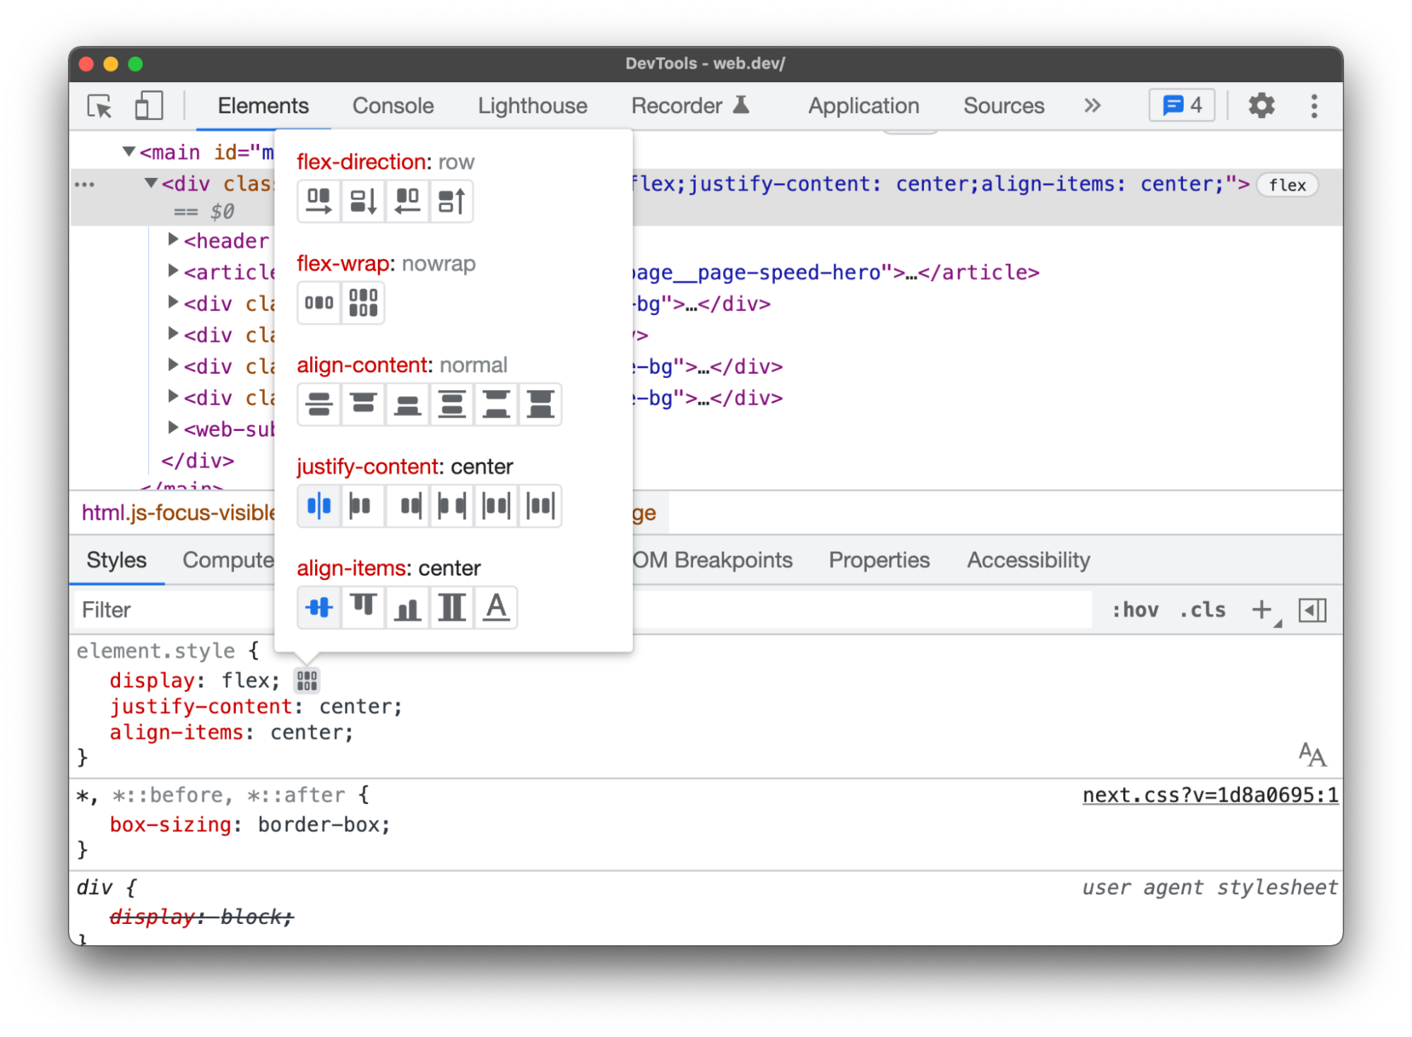Choose flex-wrap wrap icon
Screen dimensions: 1412x1037
coord(363,303)
